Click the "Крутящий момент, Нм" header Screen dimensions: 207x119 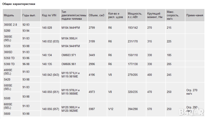pos(154,15)
